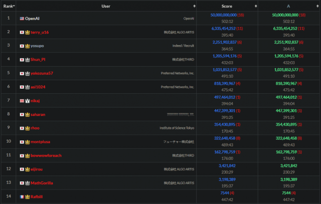Open problem A from the column header
The width and height of the screenshot is (321, 204).
[x=288, y=7]
